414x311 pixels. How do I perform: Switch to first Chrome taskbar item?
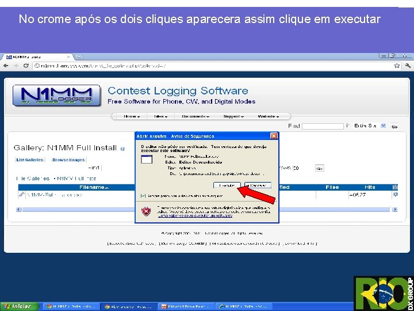pos(71,306)
